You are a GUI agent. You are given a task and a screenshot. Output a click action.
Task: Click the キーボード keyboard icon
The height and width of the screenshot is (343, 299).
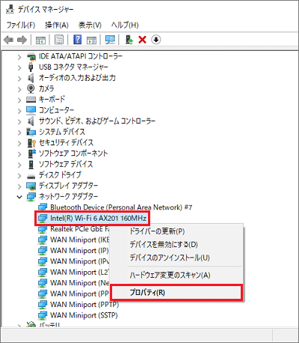pos(31,100)
